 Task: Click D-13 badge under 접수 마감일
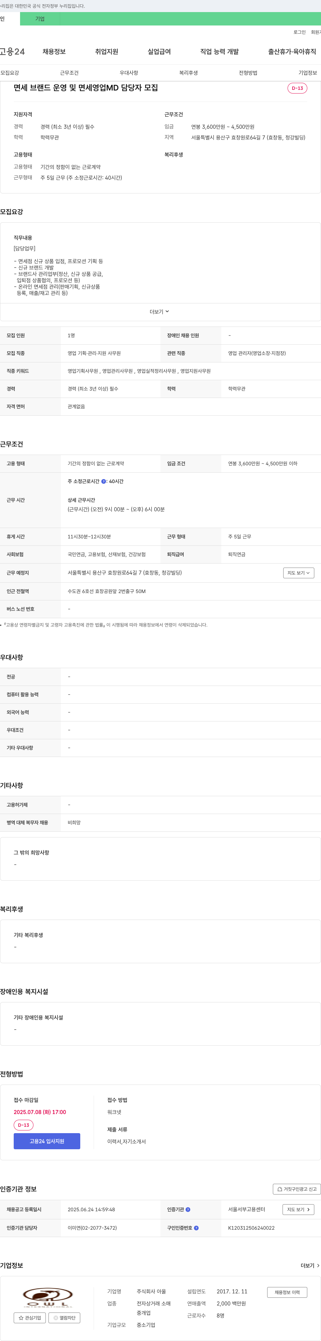coord(23,1125)
